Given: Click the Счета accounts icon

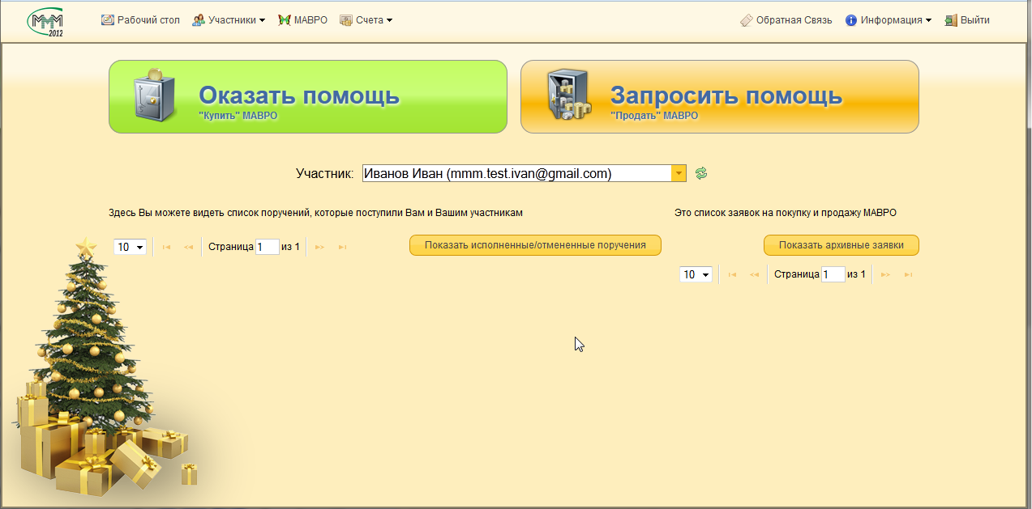Looking at the screenshot, I should [345, 20].
